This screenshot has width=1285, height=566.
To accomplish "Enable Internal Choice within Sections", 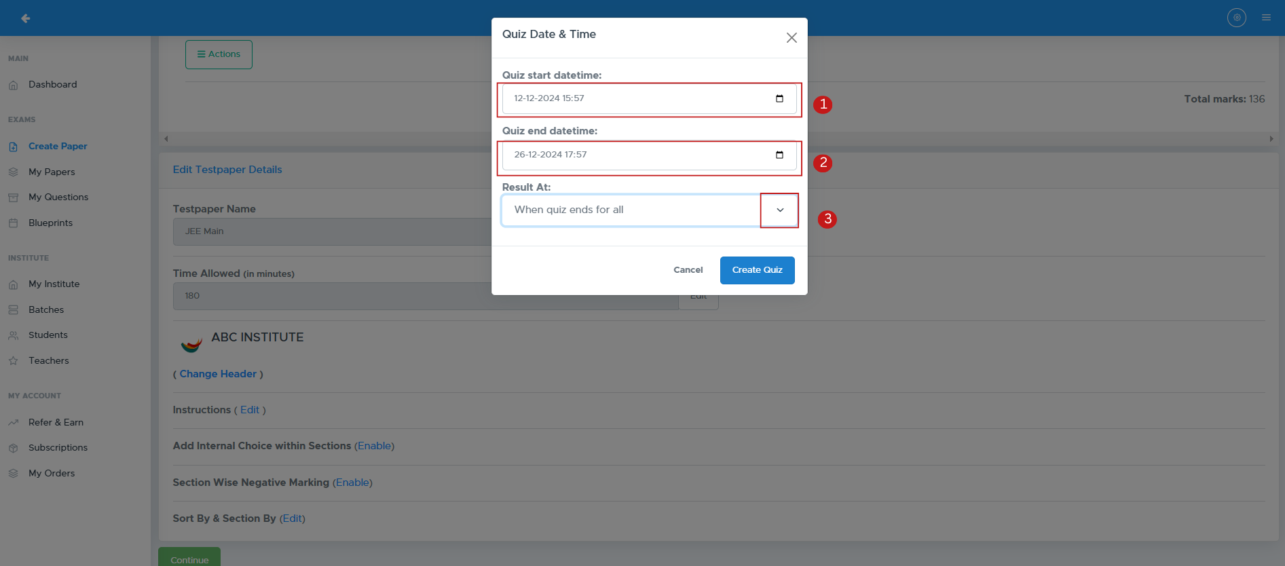I will 374,446.
